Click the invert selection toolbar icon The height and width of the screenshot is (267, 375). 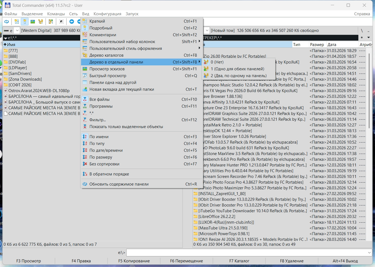(x=61, y=22)
